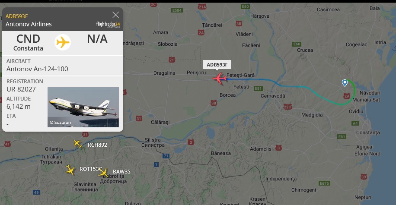
Task: Click the blue airport location pin marker
Action: tap(345, 83)
